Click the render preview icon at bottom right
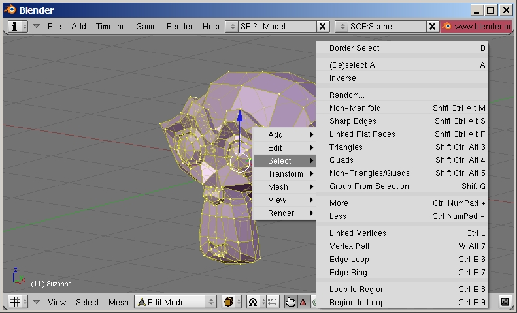 click(505, 302)
